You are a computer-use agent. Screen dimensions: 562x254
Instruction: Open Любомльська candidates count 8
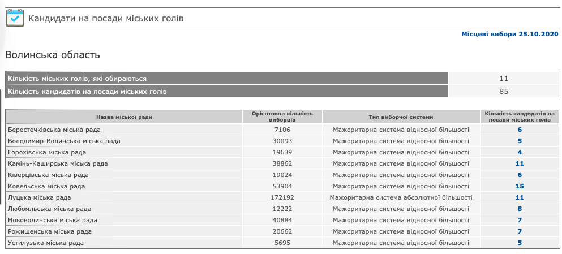coord(519,209)
